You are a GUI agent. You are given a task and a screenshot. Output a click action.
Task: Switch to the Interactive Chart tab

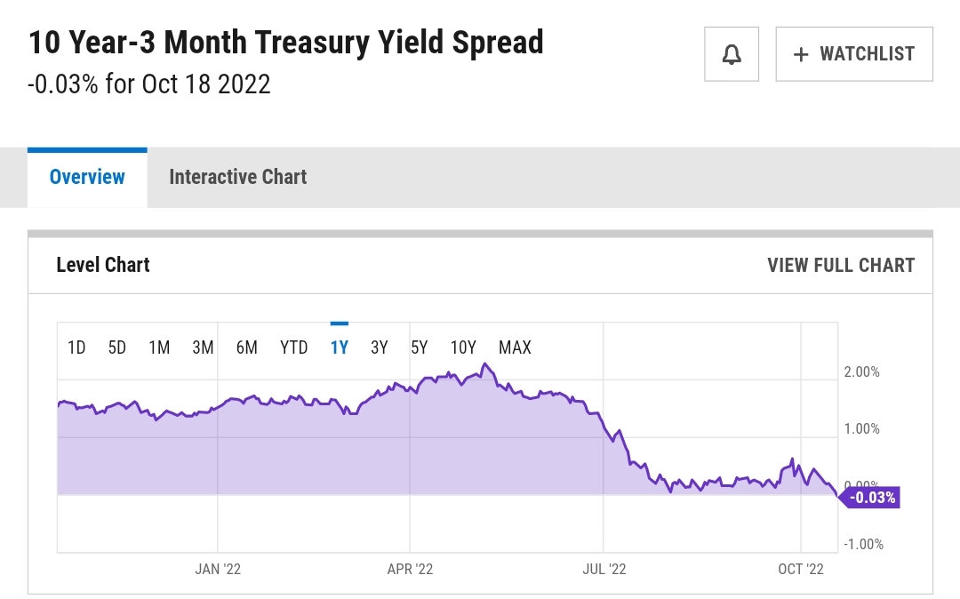coord(237,177)
